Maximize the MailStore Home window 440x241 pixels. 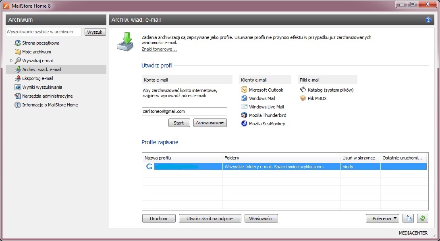click(412, 4)
